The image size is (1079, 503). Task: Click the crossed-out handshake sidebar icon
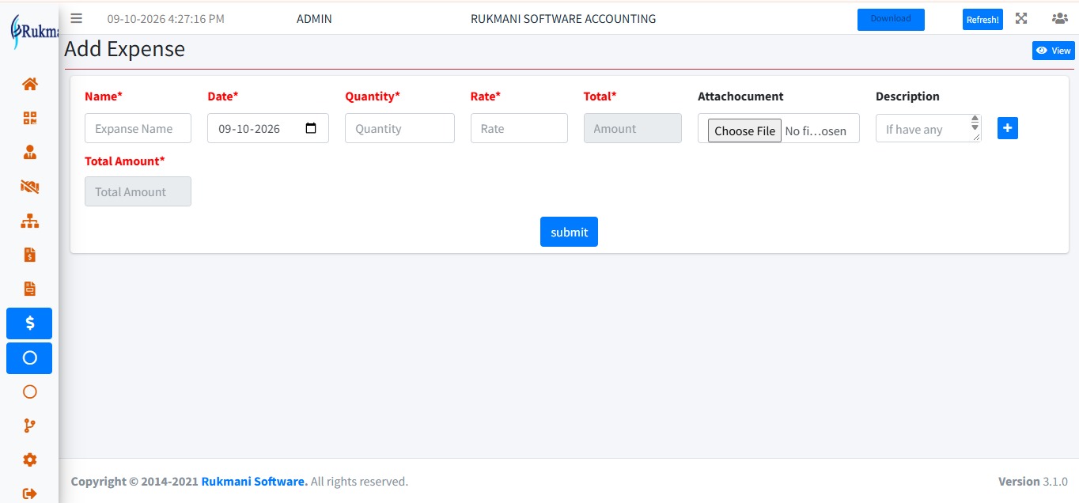29,187
